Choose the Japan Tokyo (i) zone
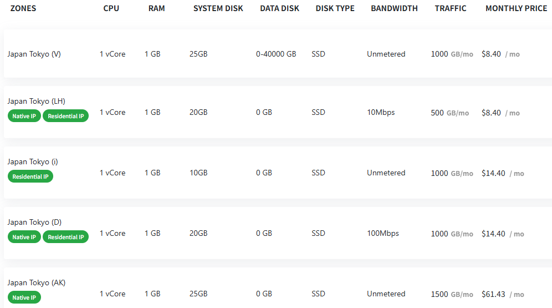This screenshot has width=552, height=308. coord(33,161)
